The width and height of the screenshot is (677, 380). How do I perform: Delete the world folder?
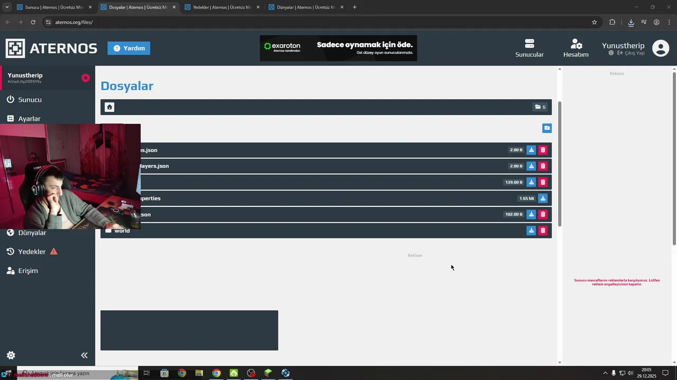tap(543, 231)
